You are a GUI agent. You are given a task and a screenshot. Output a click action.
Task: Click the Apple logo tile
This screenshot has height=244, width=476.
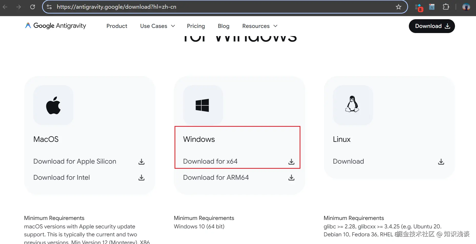(x=53, y=105)
